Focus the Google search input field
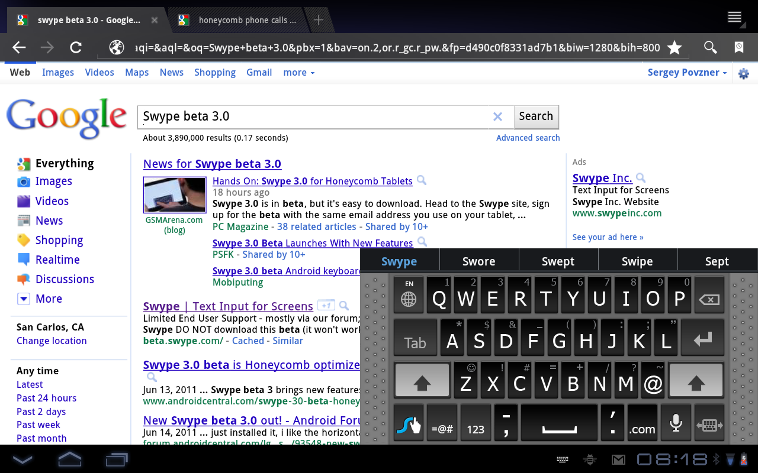 (x=314, y=116)
